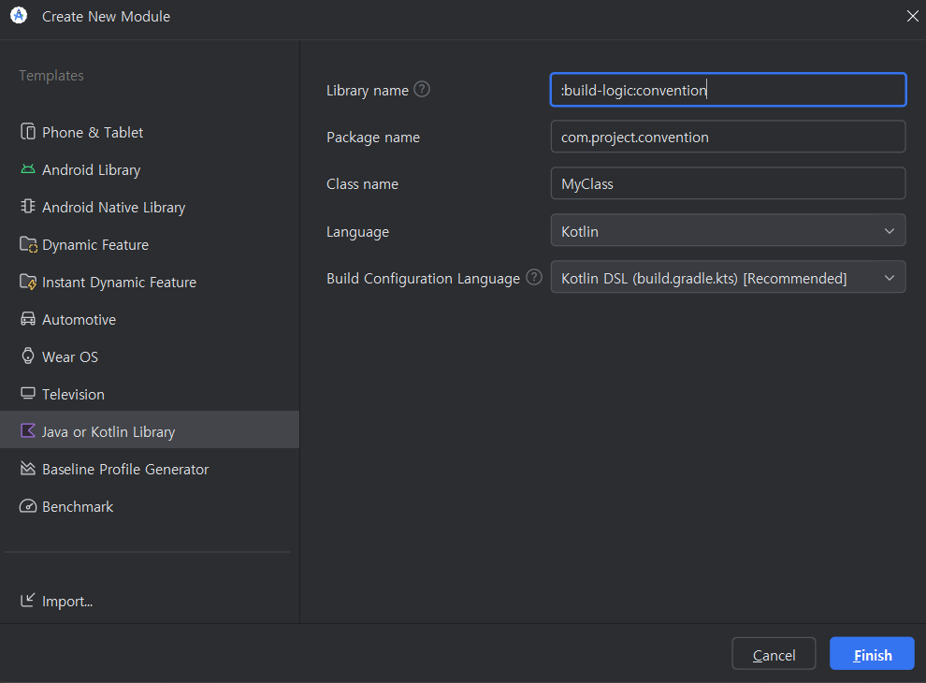Click the Build Configuration Language label
The height and width of the screenshot is (683, 926).
423,278
